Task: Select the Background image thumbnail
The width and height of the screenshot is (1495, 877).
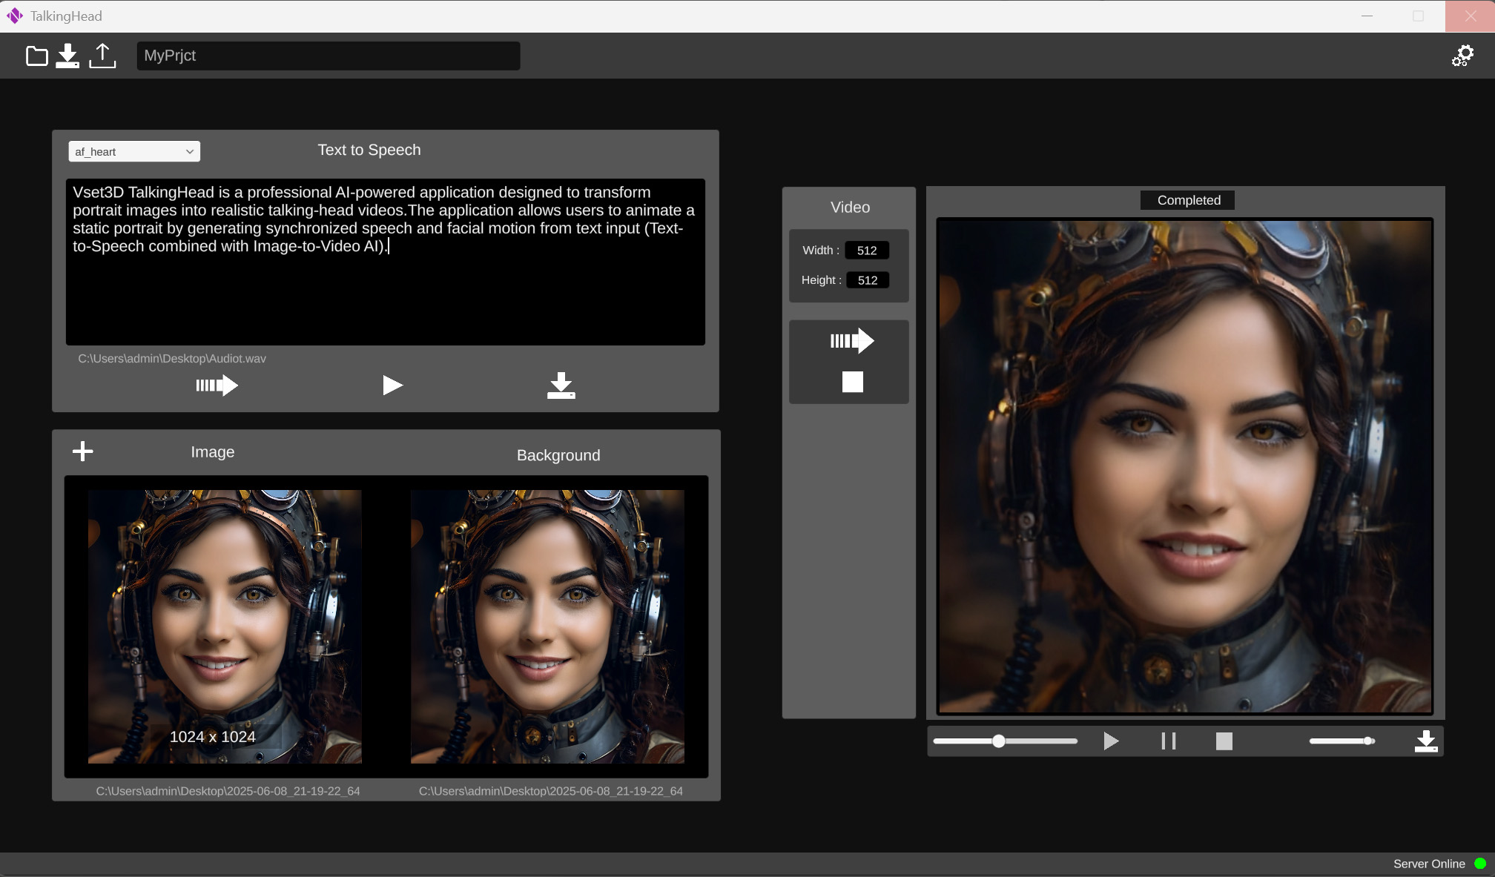Action: 547,626
